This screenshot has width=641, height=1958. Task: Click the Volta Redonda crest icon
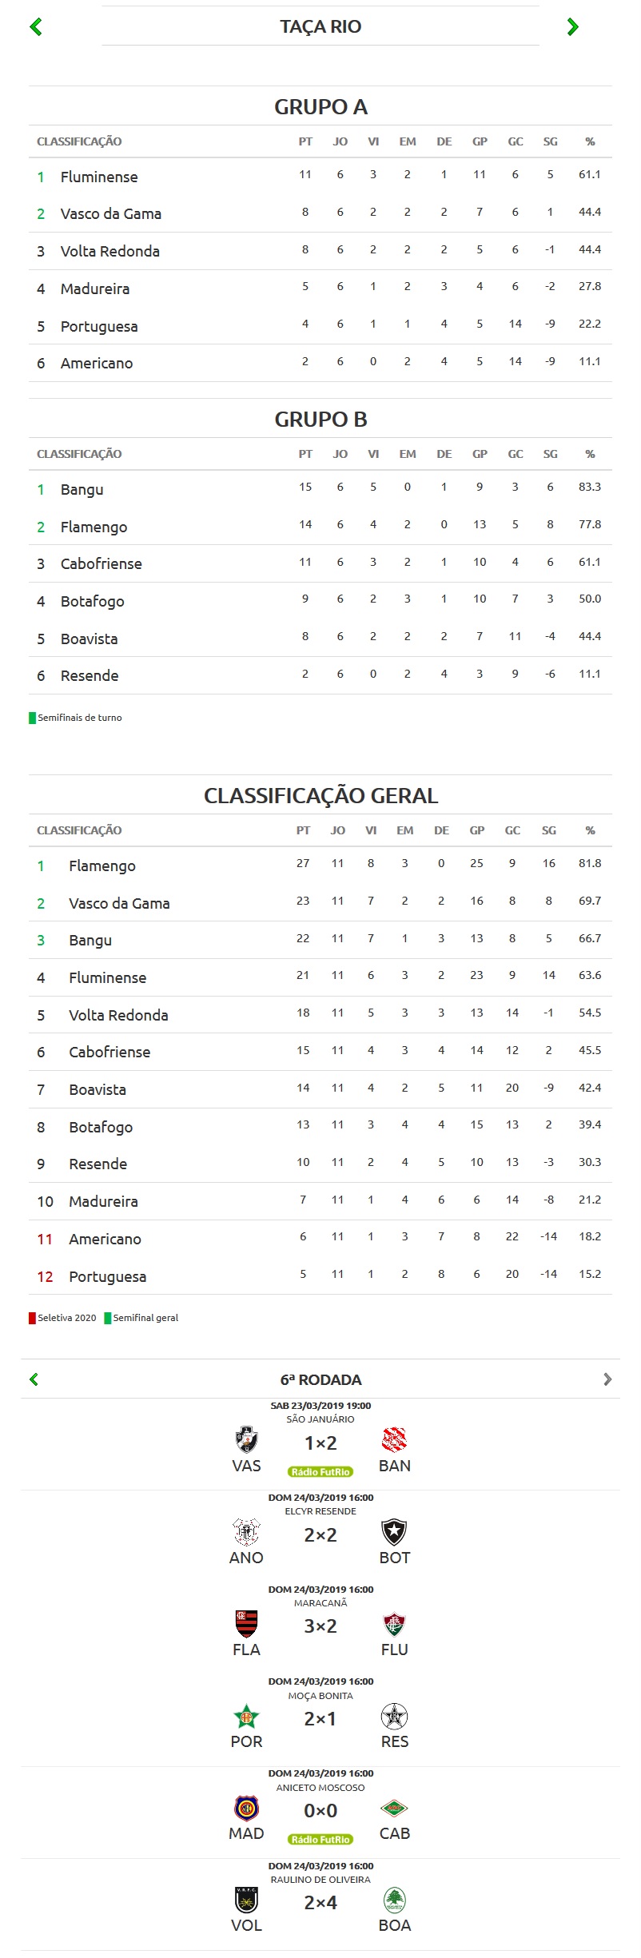pyautogui.click(x=246, y=1899)
